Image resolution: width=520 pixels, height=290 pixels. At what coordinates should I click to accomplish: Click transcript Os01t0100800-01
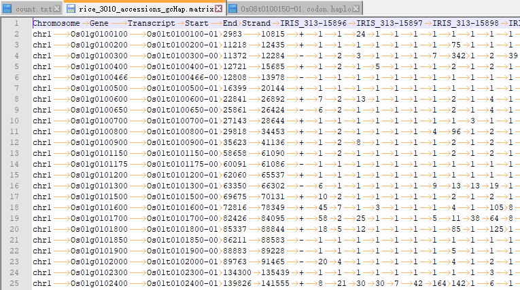click(x=182, y=131)
